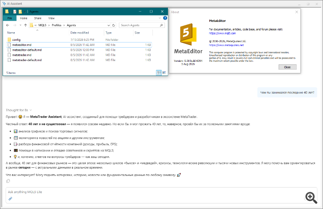Expand the address bar history dropdown
The height and width of the screenshot is (209, 323).
(109, 25)
